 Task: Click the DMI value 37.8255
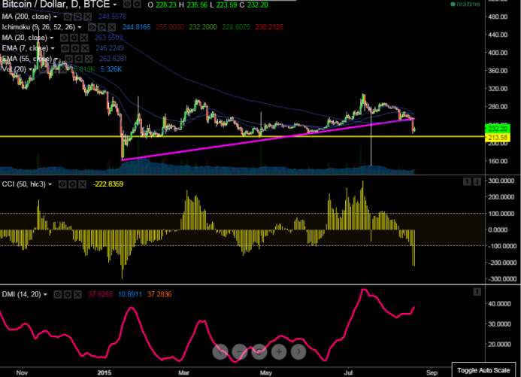point(100,294)
